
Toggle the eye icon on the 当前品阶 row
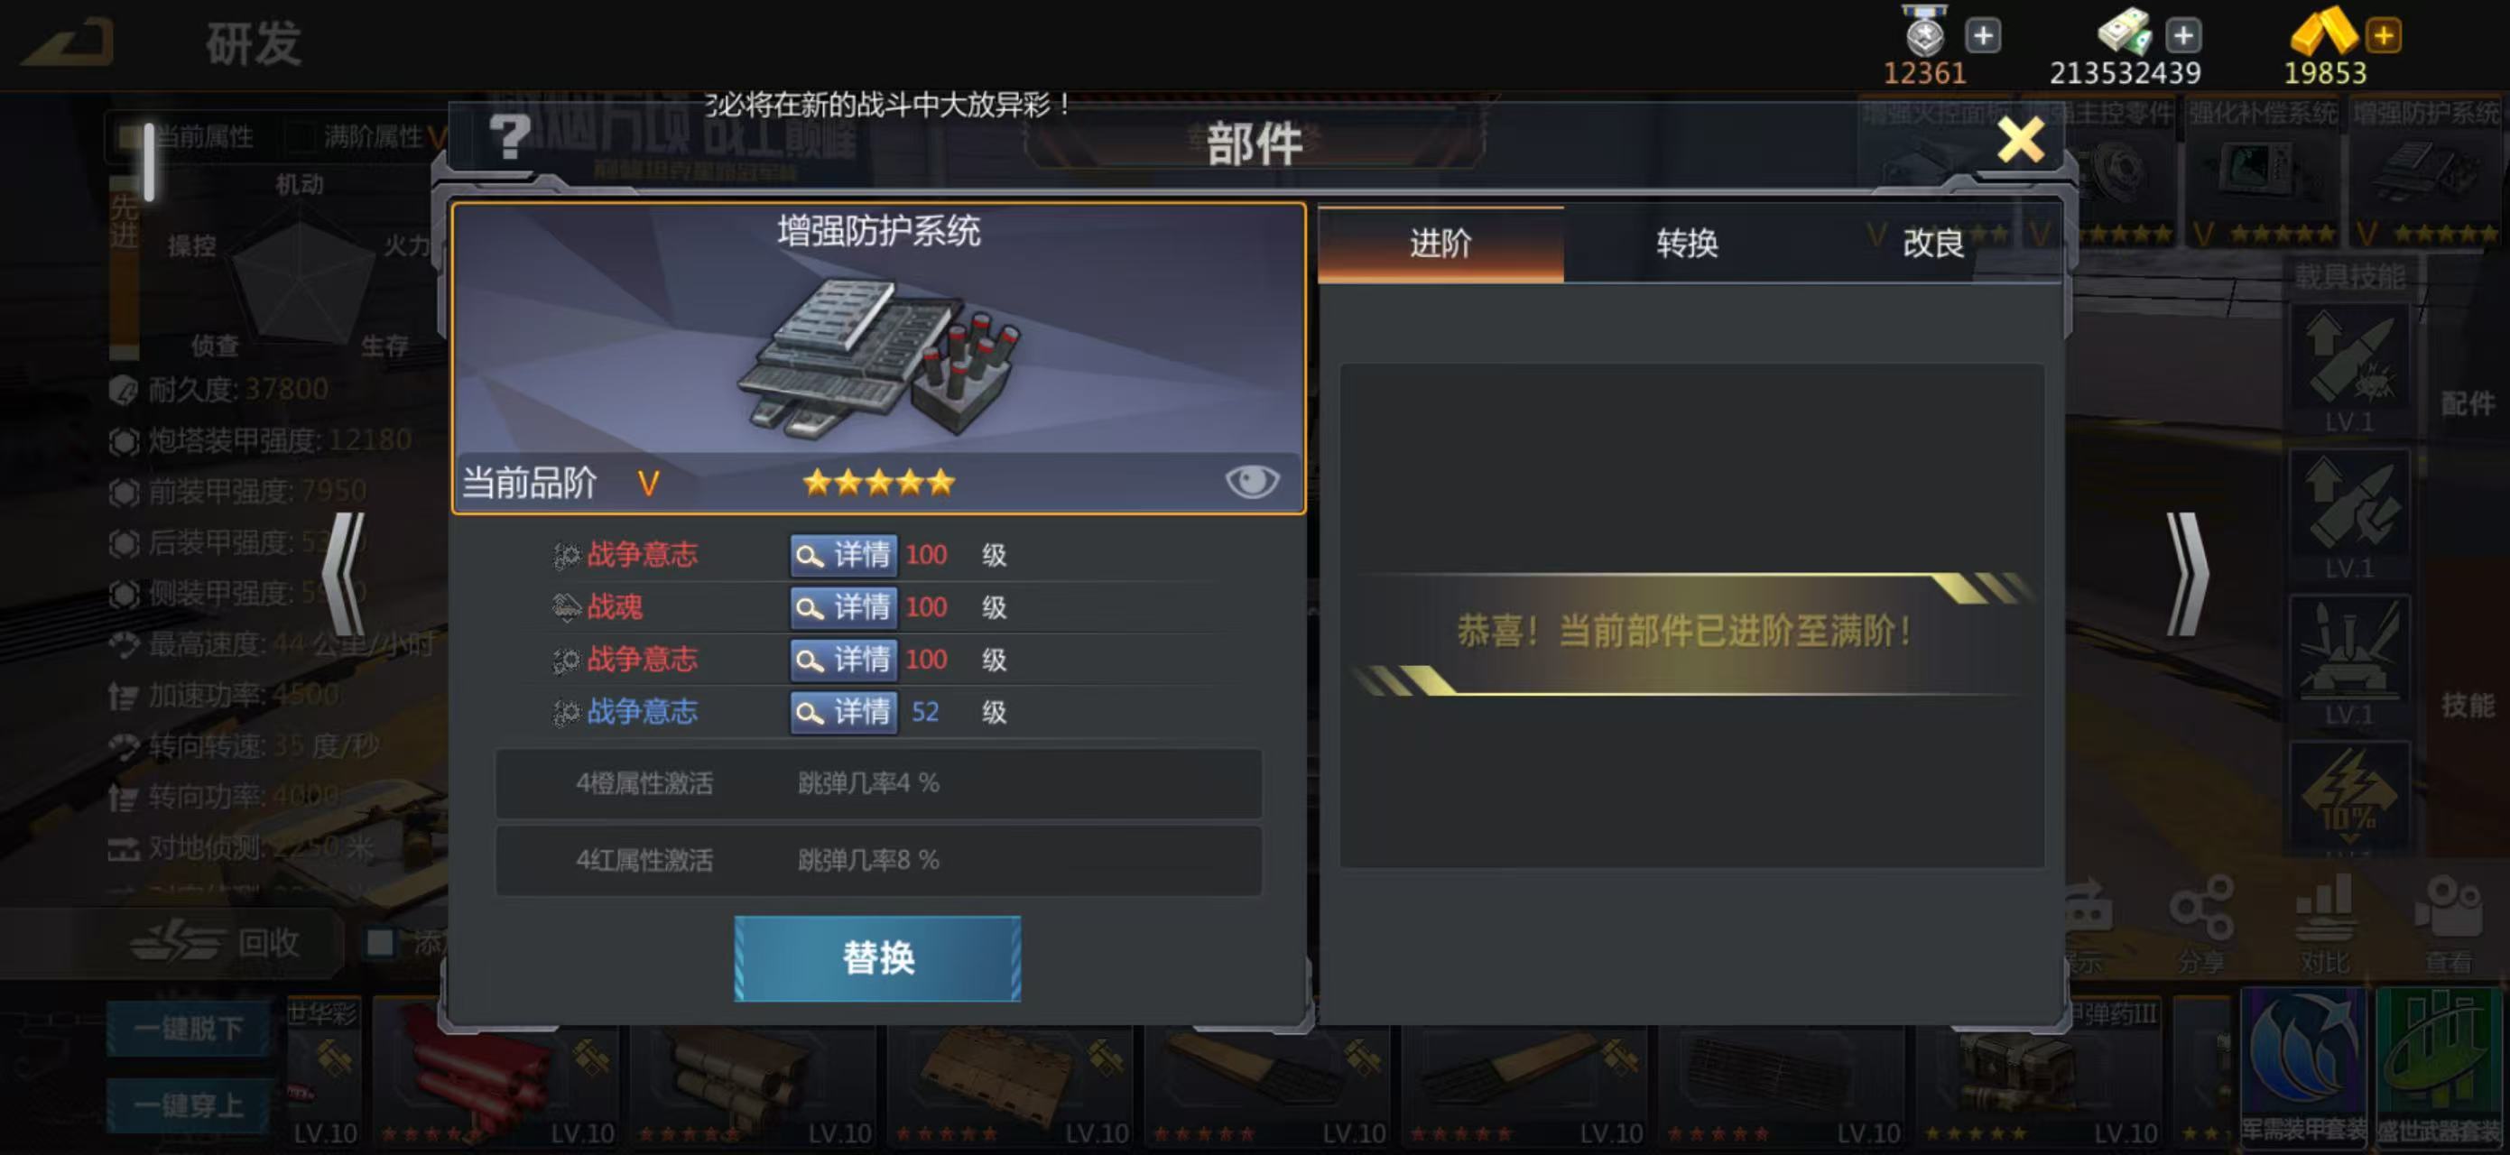tap(1251, 481)
